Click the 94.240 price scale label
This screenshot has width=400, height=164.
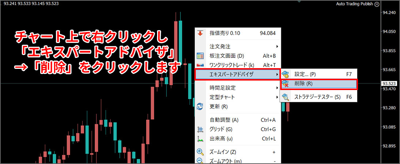coord(389,12)
